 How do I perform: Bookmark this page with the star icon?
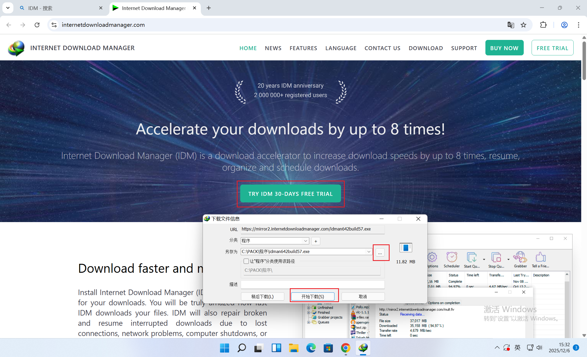(523, 25)
